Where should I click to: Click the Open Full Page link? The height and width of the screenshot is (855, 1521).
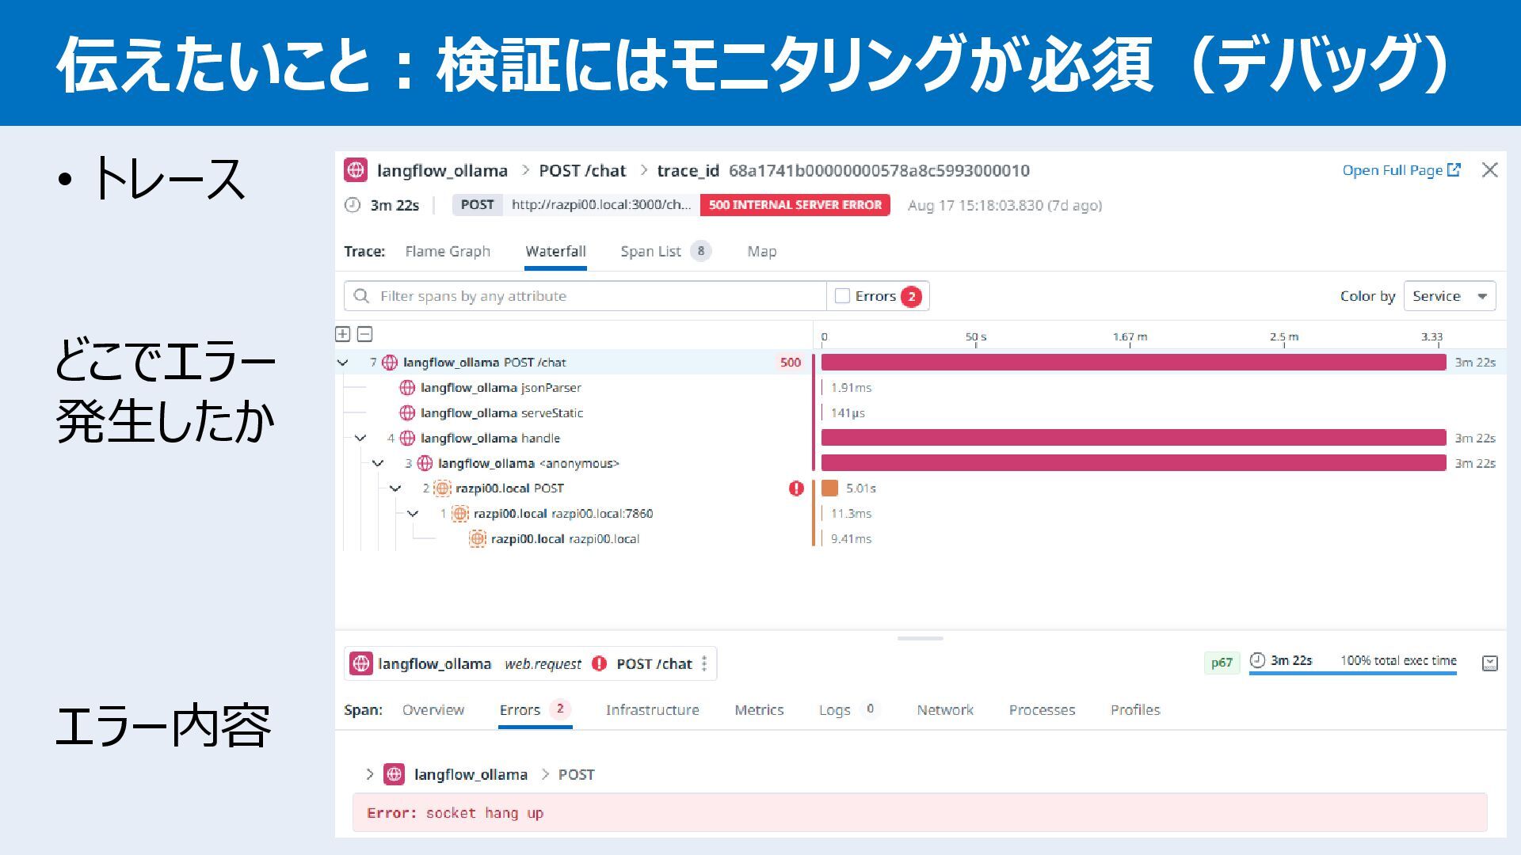pyautogui.click(x=1392, y=170)
